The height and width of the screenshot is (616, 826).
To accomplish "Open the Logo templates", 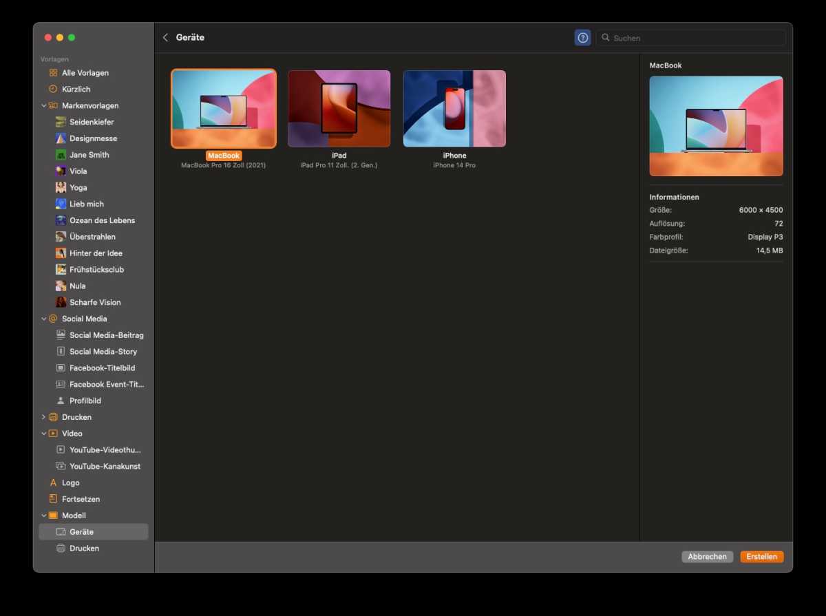I will (71, 483).
